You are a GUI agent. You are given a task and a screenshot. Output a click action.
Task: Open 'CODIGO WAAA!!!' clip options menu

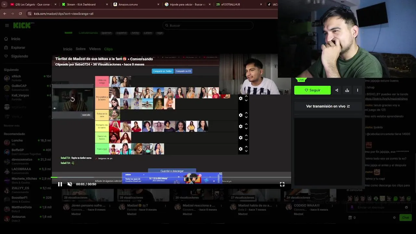pyautogui.click(x=332, y=206)
